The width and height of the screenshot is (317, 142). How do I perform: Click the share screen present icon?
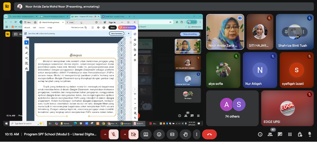coord(146,134)
